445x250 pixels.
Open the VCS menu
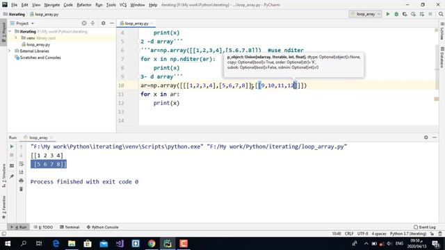point(123,5)
